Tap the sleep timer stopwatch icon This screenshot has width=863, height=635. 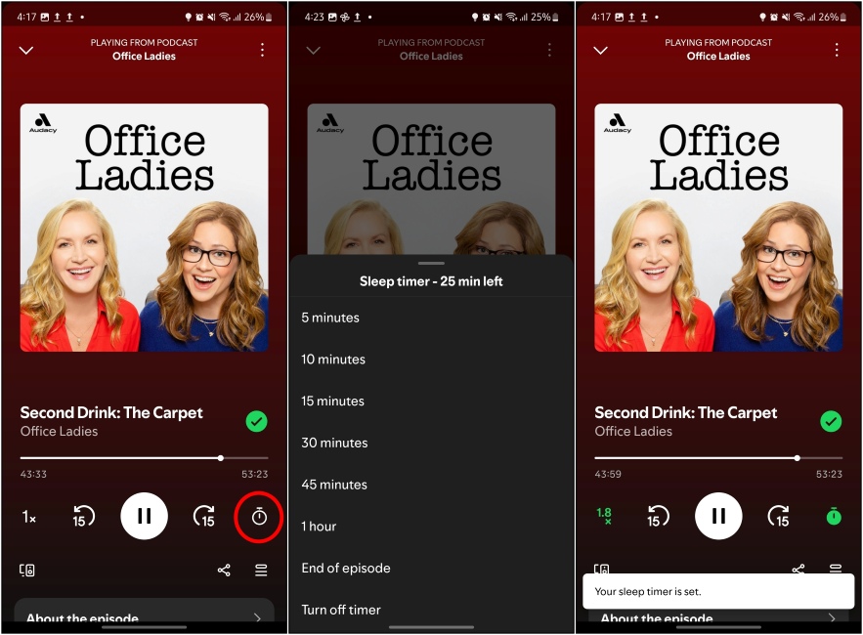tap(257, 516)
